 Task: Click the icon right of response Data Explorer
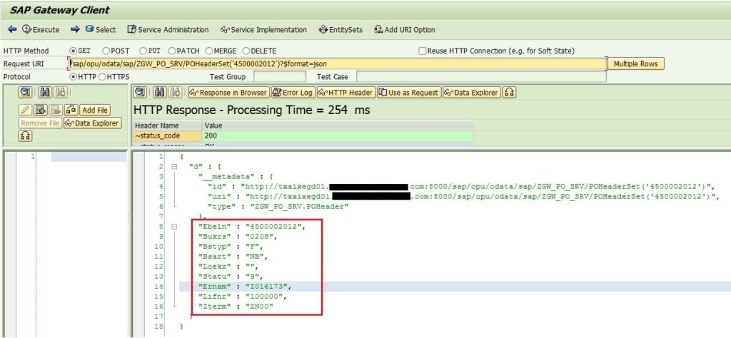[510, 92]
